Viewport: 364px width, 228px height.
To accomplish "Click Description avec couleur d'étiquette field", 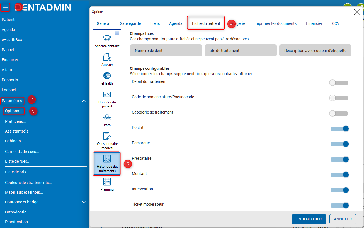I will coord(315,51).
